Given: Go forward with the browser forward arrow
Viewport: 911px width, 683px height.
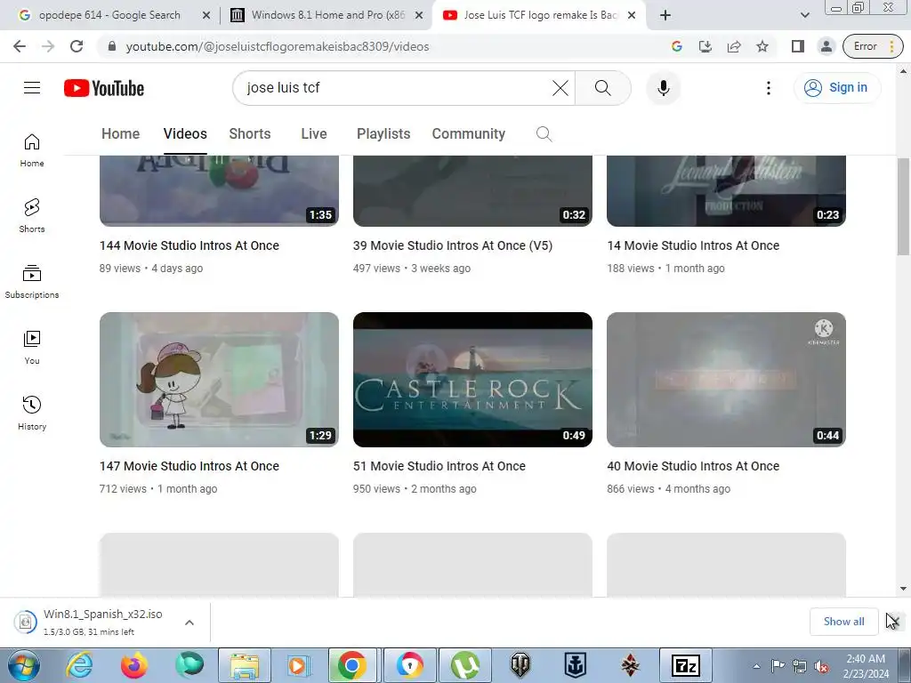Looking at the screenshot, I should (x=48, y=46).
